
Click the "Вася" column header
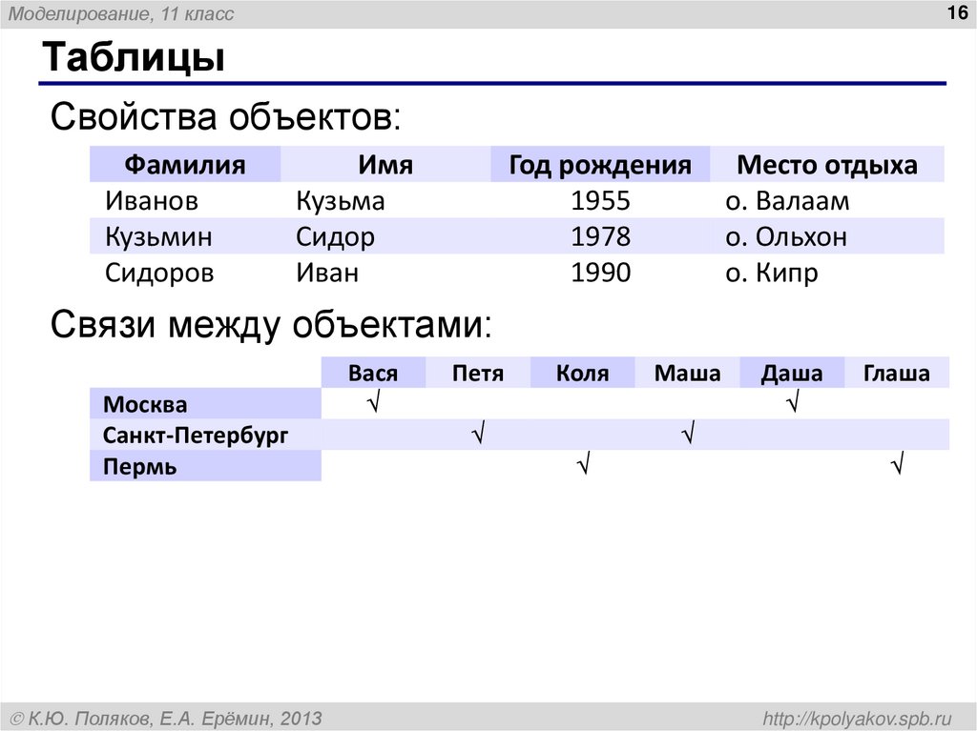pyautogui.click(x=373, y=373)
